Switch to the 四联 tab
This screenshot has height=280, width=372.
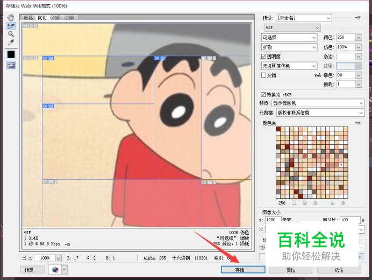[70, 18]
